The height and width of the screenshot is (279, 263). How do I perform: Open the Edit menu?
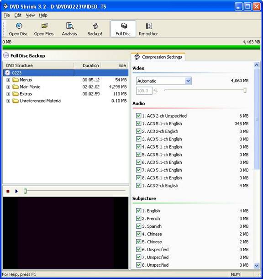(18, 15)
